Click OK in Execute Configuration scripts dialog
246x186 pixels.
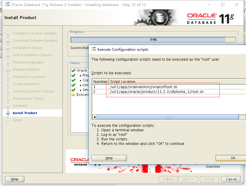tap(231, 158)
